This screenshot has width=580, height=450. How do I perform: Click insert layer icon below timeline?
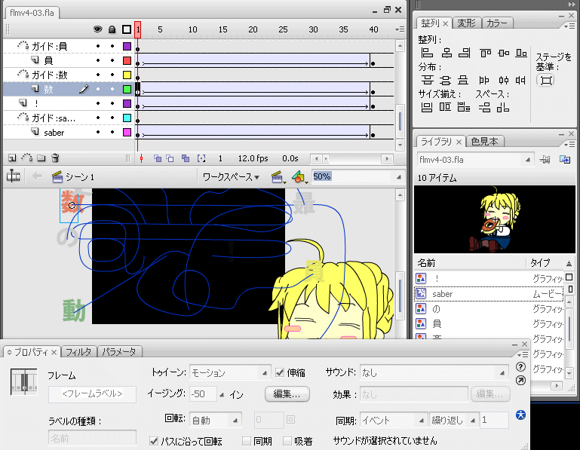[x=12, y=158]
